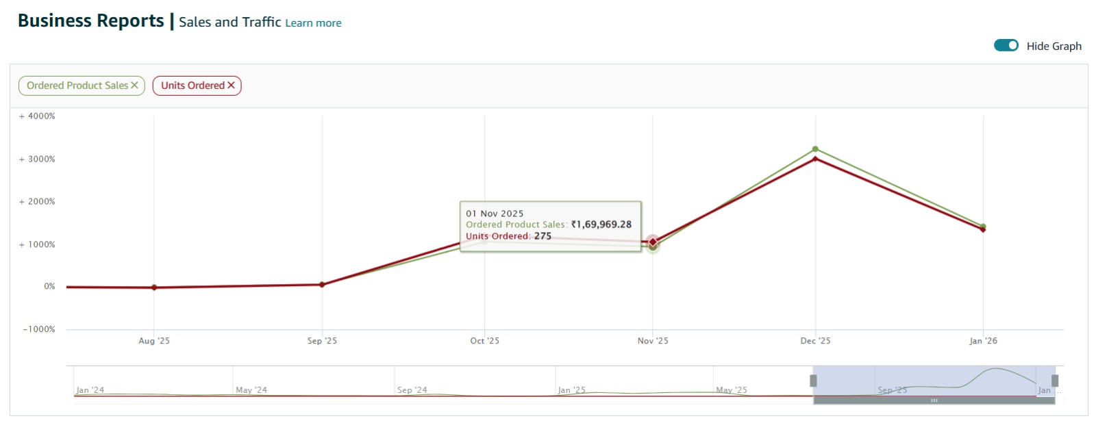Click the Jan '26 axis label
The image size is (1096, 423).
tap(983, 341)
